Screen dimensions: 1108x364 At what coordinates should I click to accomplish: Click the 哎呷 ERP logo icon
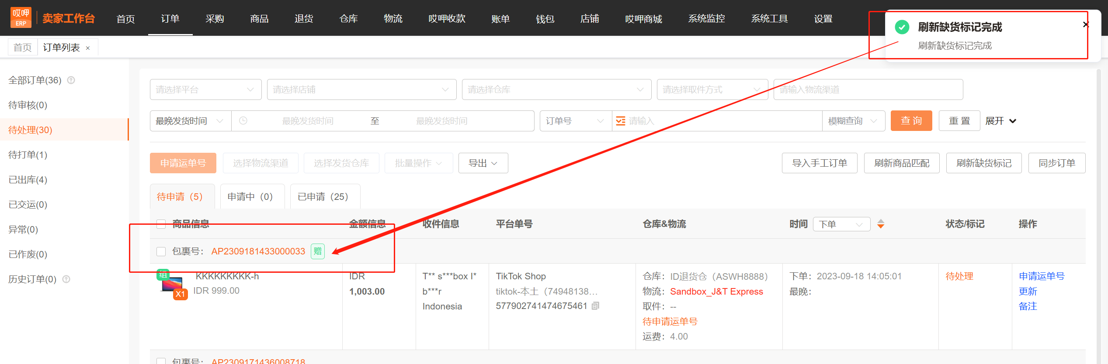click(21, 18)
